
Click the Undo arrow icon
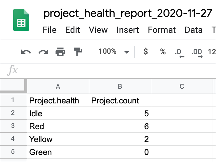click(26, 52)
